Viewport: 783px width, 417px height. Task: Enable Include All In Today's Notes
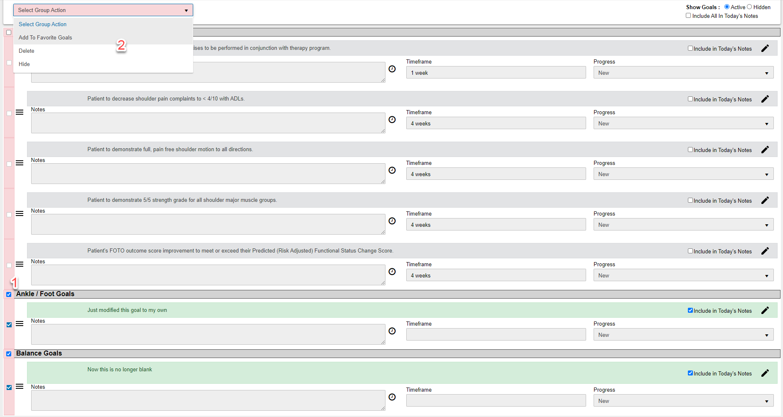click(688, 15)
